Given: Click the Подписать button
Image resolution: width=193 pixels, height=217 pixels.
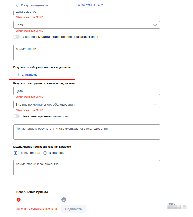Looking at the screenshot, I should (73, 209).
